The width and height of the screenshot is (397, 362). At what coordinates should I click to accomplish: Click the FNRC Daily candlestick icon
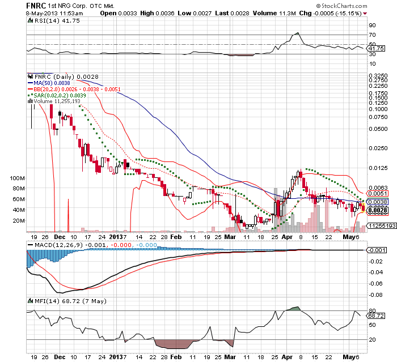[31, 76]
